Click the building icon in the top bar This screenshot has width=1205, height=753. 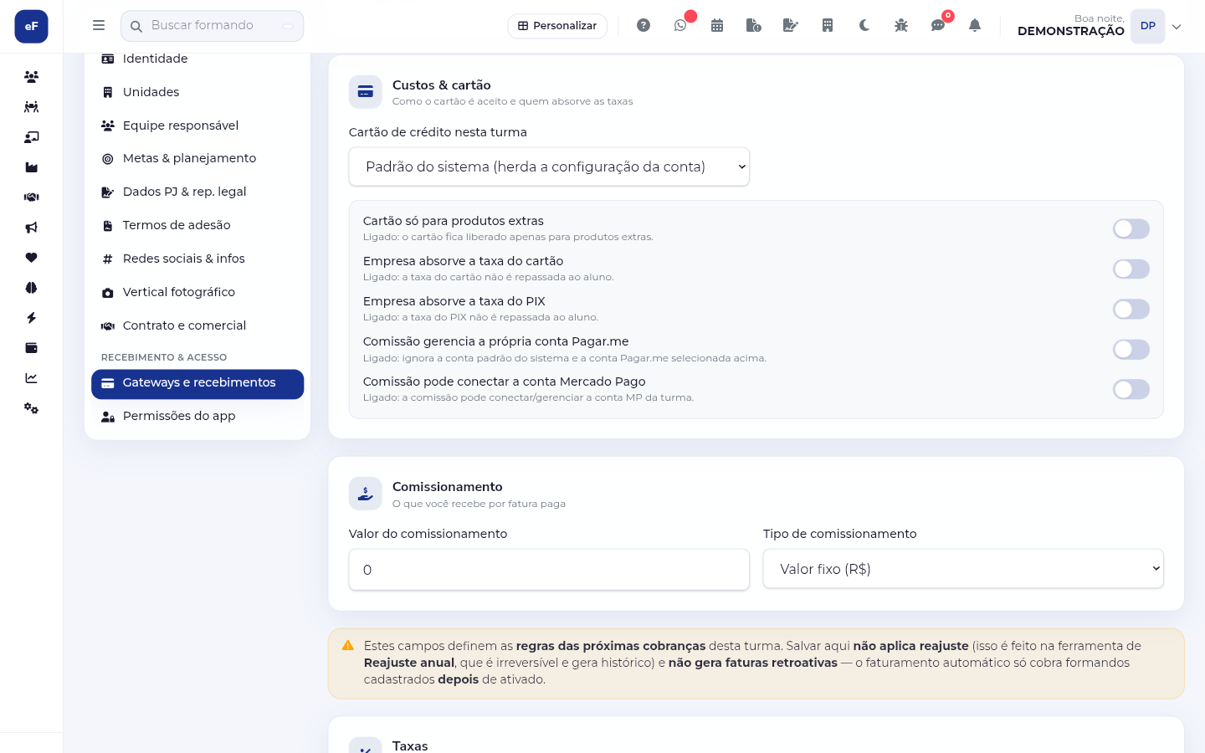tap(828, 26)
